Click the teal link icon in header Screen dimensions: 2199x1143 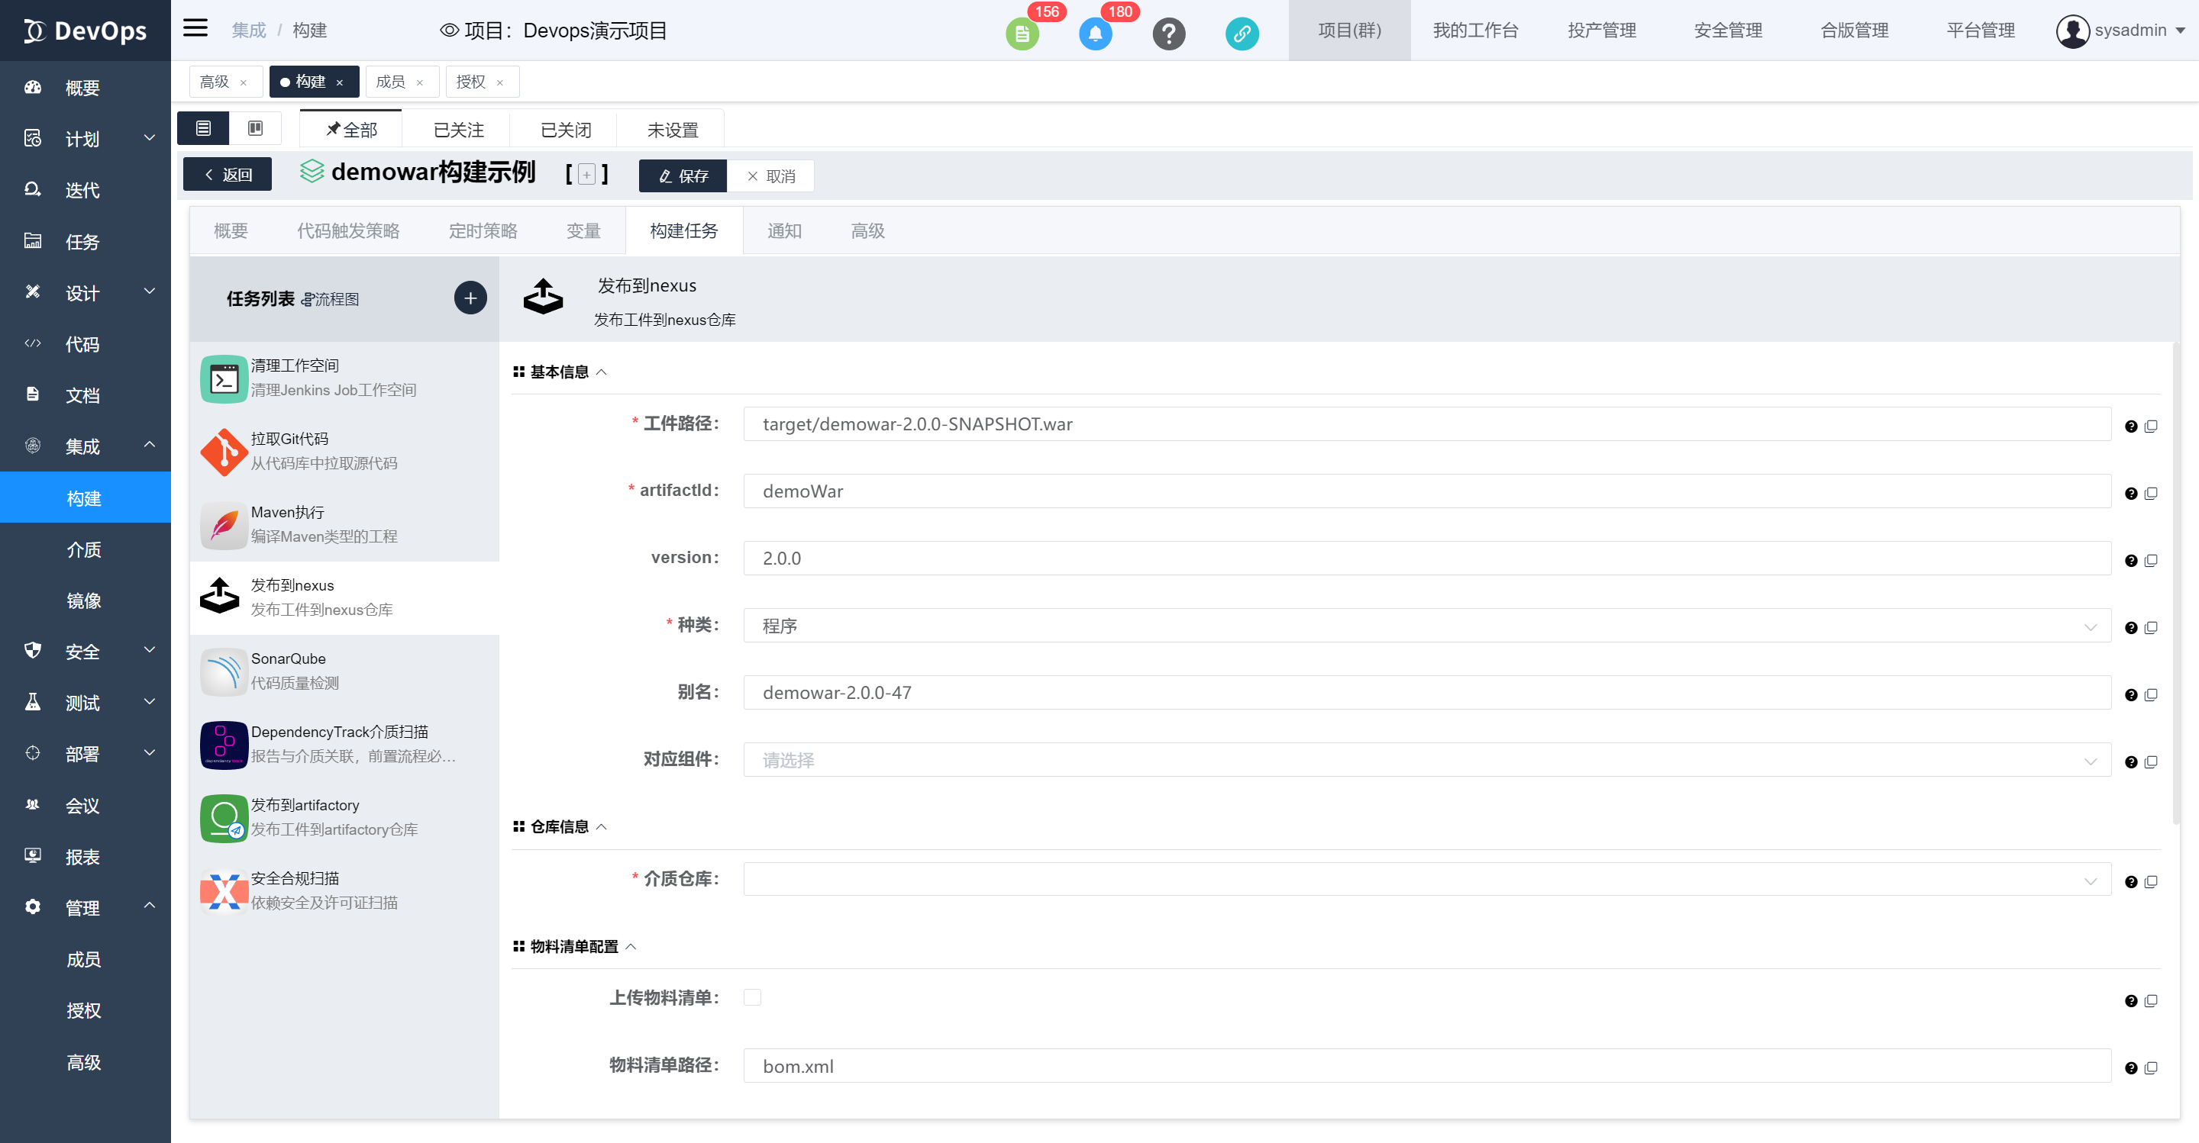click(x=1242, y=34)
